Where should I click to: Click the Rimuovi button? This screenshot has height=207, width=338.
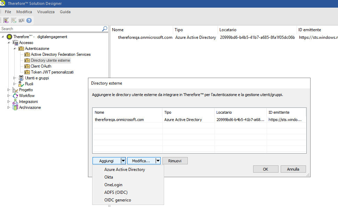175,161
